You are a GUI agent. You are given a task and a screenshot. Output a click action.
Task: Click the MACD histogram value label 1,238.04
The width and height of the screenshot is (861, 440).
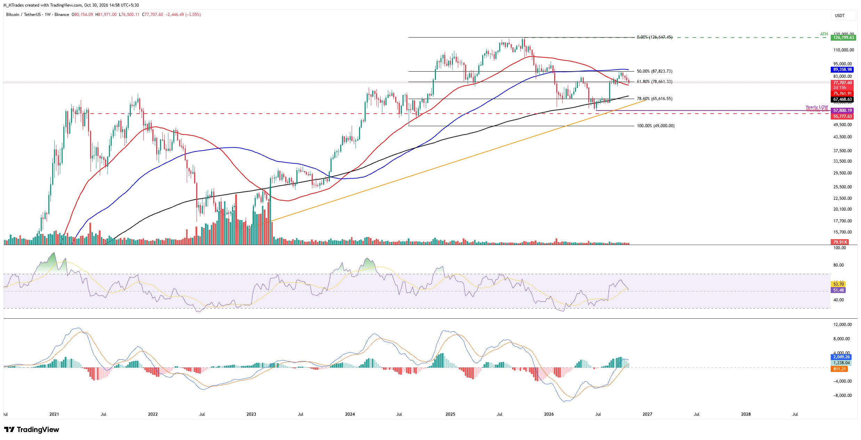(x=841, y=363)
